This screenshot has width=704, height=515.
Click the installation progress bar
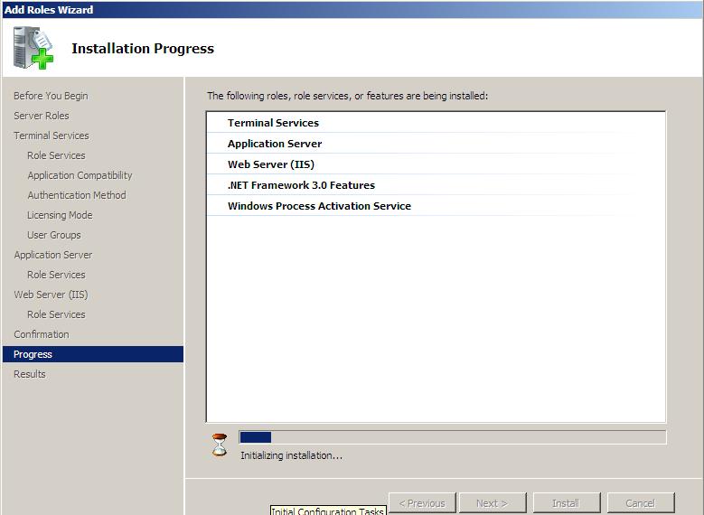tap(453, 437)
